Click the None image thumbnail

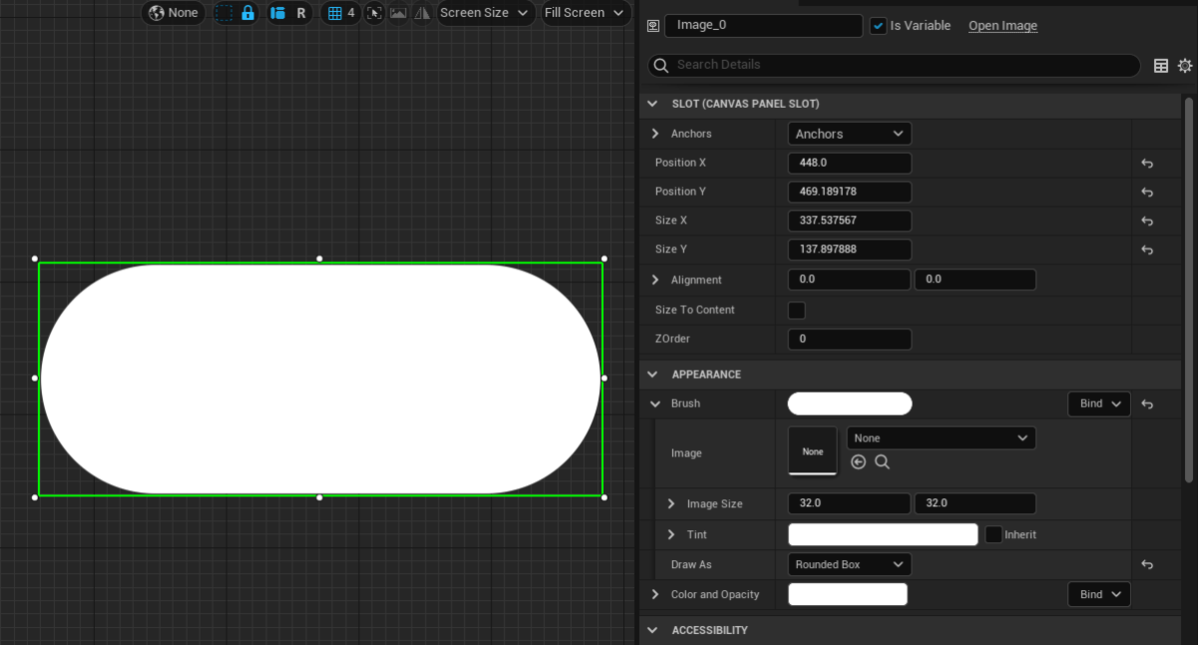pos(813,451)
